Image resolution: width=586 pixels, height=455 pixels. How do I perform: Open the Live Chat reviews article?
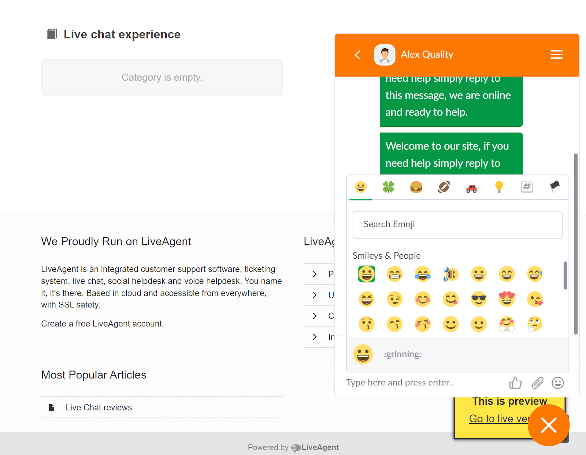tap(99, 407)
